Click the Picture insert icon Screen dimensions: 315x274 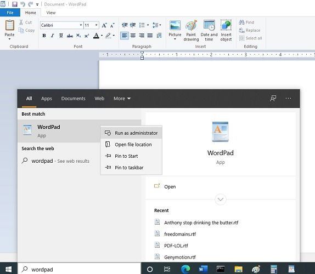(175, 26)
